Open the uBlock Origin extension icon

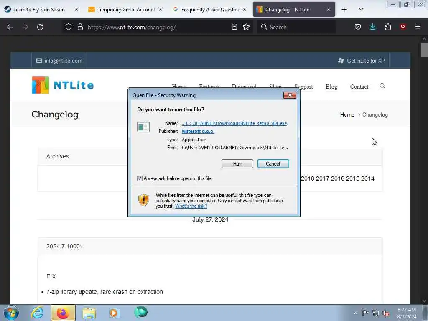403,27
